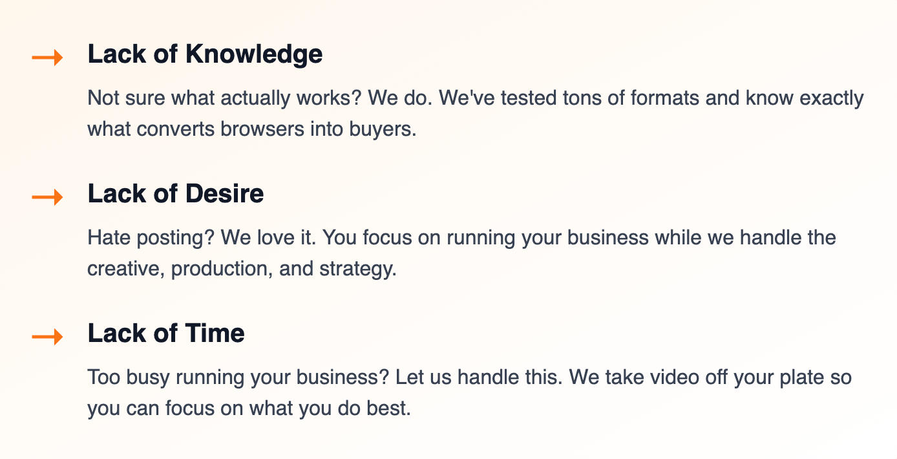Click the line "what converts browsers into buyers."
Screen dimensions: 897x459
click(x=252, y=129)
